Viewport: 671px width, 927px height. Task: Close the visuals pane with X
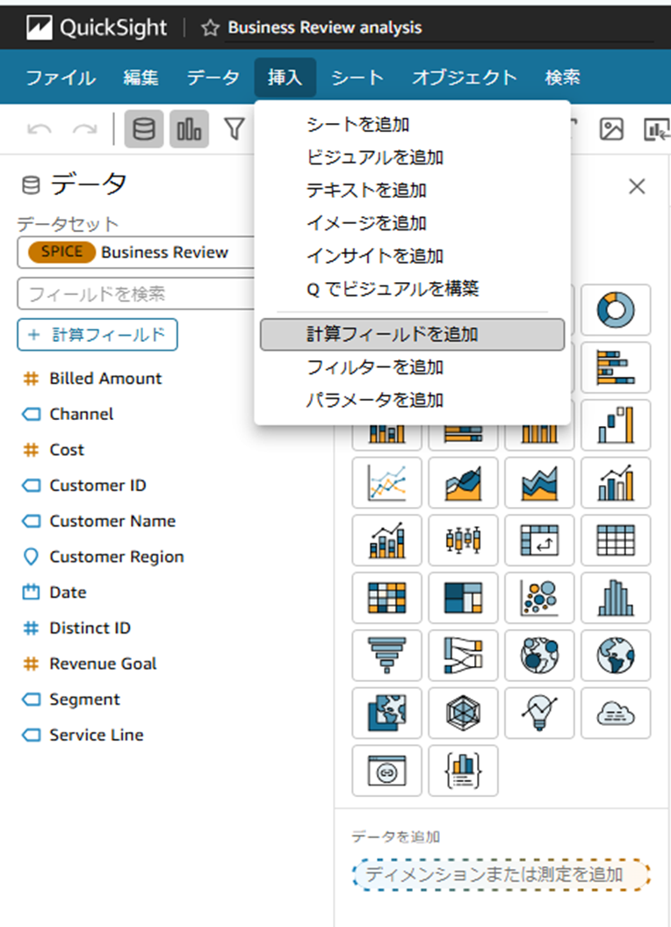637,186
